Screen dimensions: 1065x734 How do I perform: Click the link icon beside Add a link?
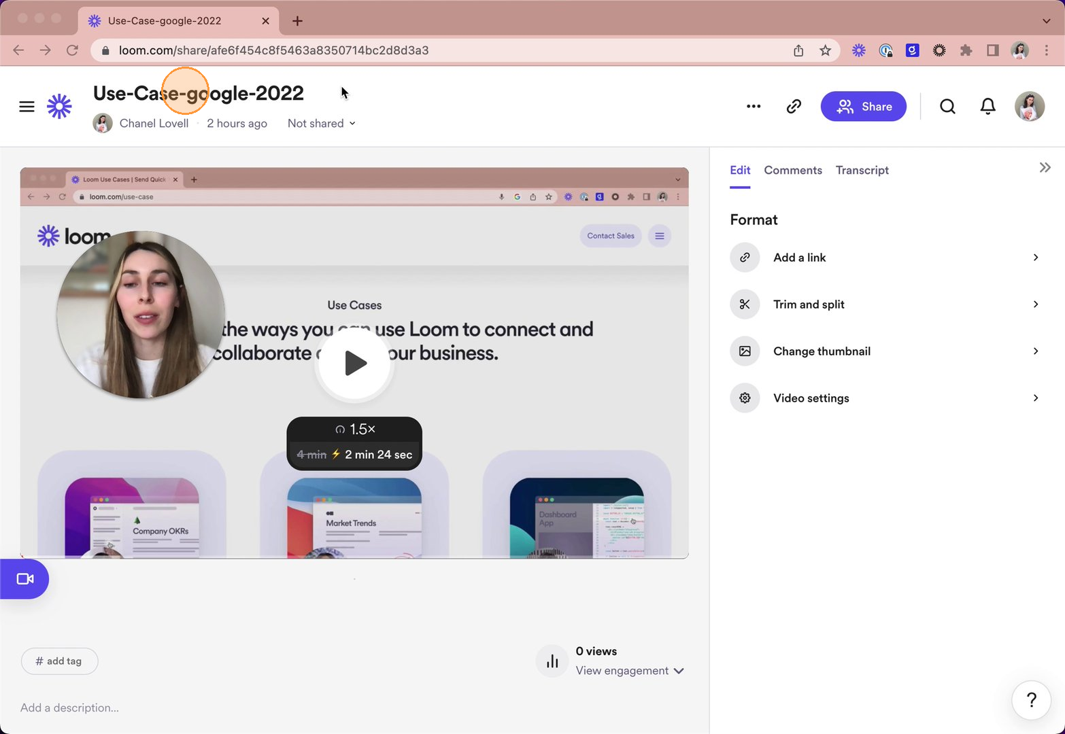745,258
